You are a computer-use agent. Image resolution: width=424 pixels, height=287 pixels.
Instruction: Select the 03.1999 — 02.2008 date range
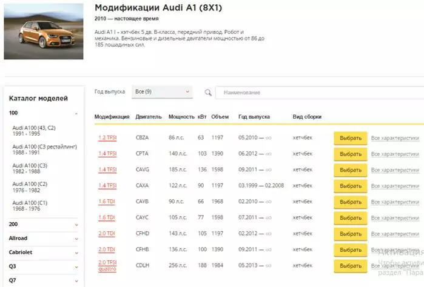[x=261, y=185]
